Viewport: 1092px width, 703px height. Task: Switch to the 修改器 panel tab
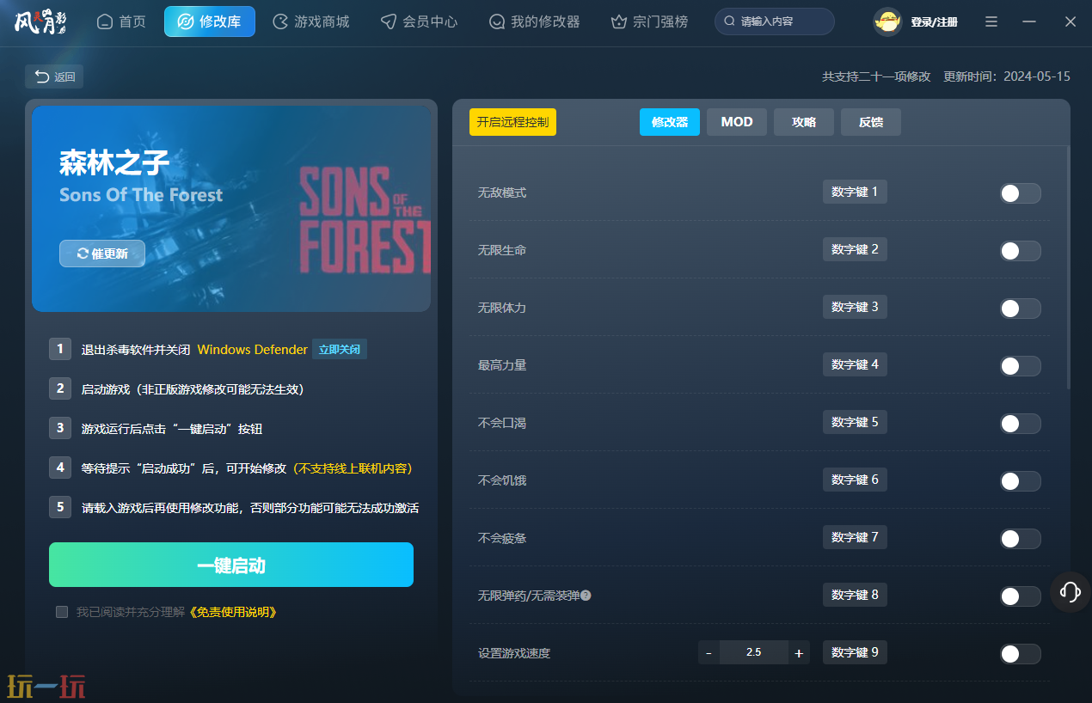pyautogui.click(x=670, y=122)
